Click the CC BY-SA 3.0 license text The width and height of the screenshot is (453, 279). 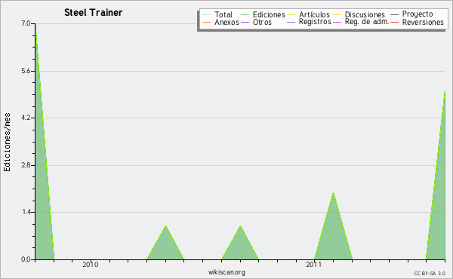(430, 273)
